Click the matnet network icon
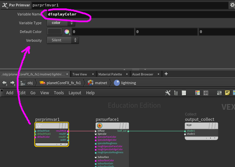Viewport: 235px width, 167px height. click(x=91, y=83)
